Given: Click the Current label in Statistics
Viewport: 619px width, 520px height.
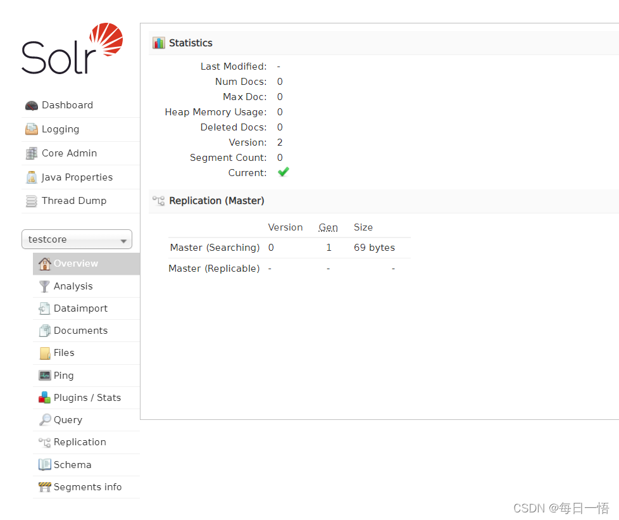Looking at the screenshot, I should click(x=247, y=173).
